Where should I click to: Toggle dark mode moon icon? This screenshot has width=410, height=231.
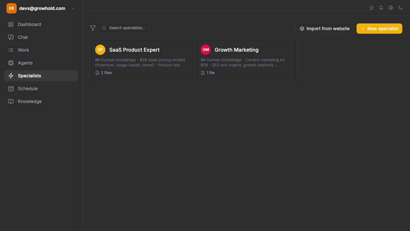click(x=400, y=8)
